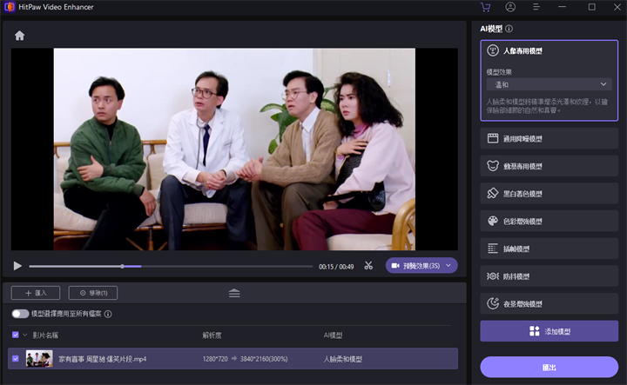627x385 pixels.
Task: Collapse the file list panel handle
Action: coord(234,293)
